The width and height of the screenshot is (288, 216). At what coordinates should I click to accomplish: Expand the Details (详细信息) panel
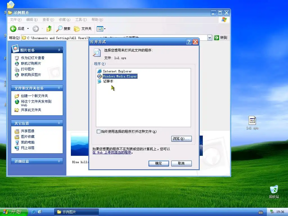[x=59, y=161]
